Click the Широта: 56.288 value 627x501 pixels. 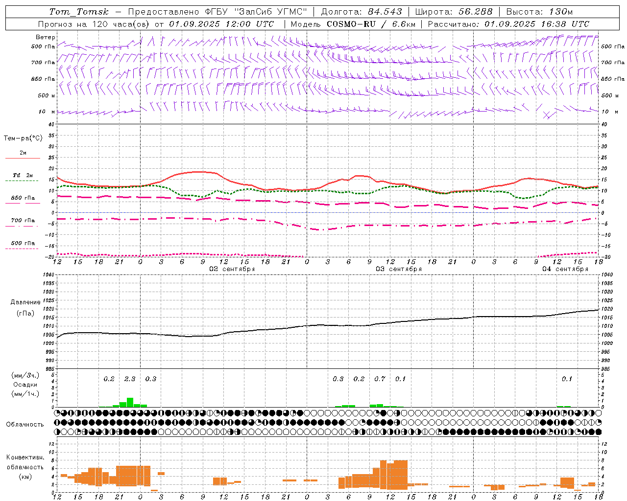454,12
